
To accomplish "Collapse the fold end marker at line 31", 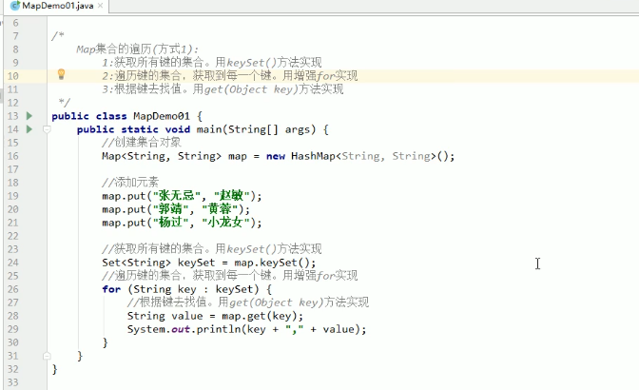I will (47, 356).
